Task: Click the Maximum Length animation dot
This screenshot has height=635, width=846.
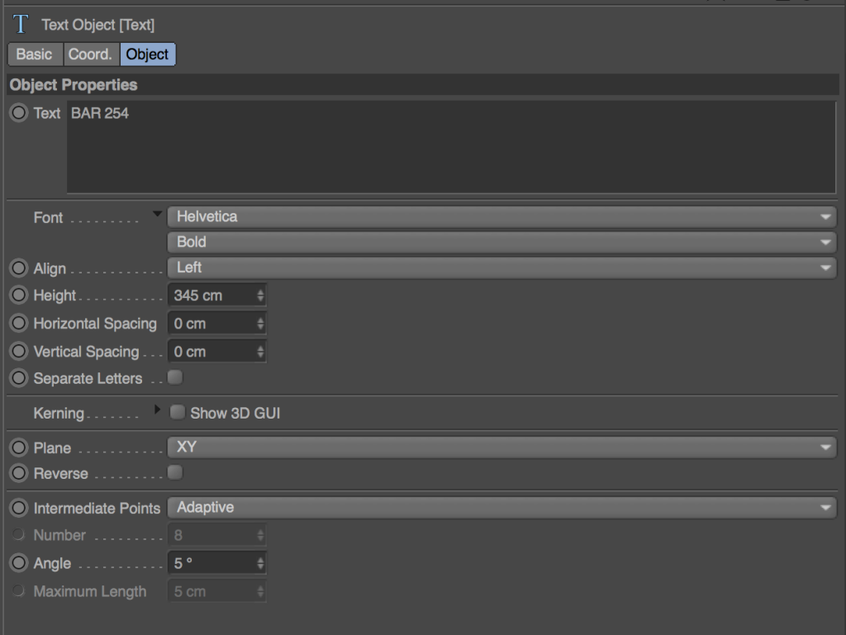Action: (x=19, y=590)
